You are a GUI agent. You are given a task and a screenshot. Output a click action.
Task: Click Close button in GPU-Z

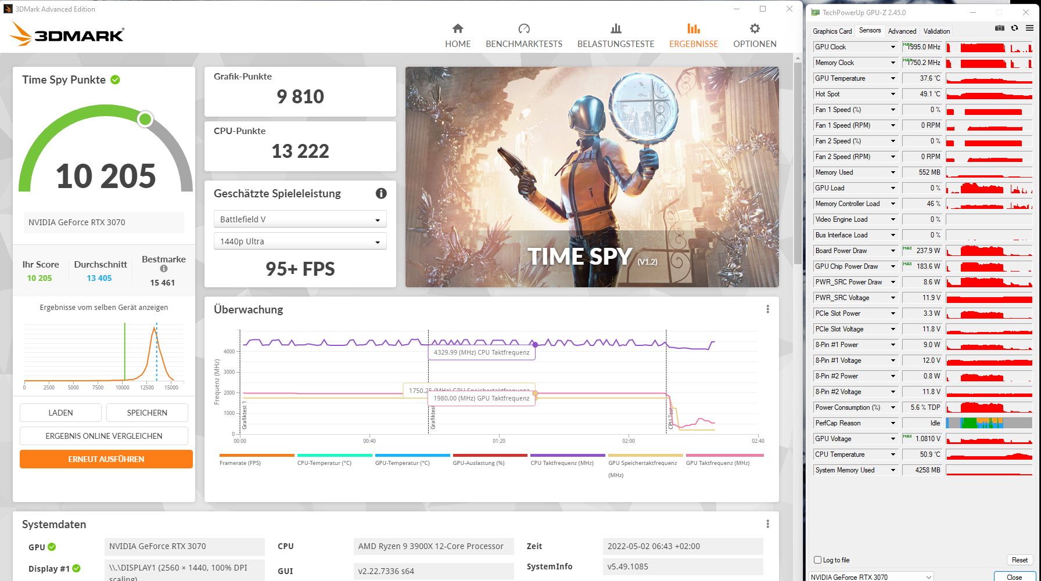[1014, 577]
